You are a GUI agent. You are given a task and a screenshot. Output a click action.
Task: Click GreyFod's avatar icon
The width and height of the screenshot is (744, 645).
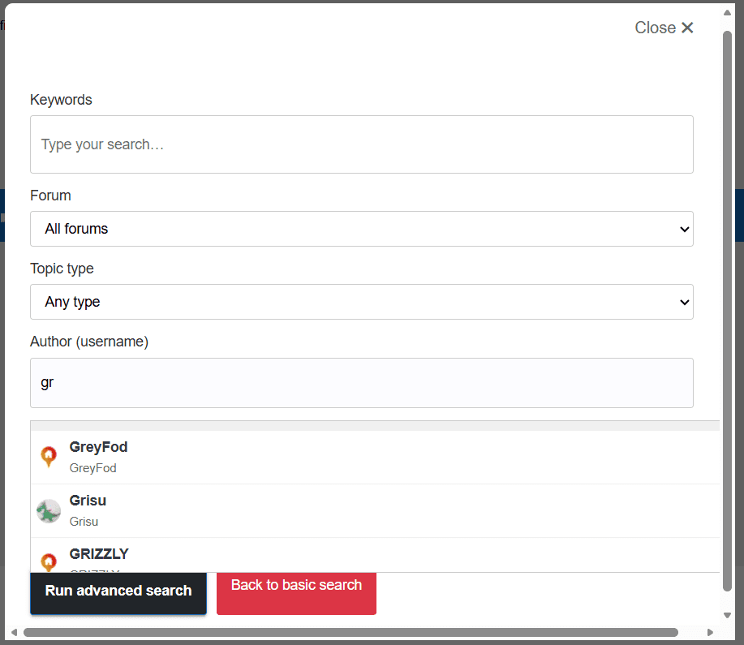49,457
